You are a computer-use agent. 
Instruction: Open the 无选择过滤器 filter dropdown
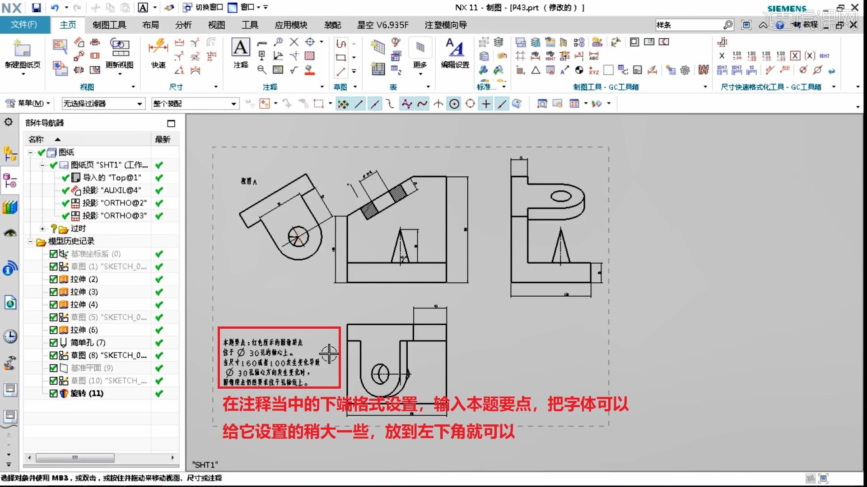coord(138,103)
